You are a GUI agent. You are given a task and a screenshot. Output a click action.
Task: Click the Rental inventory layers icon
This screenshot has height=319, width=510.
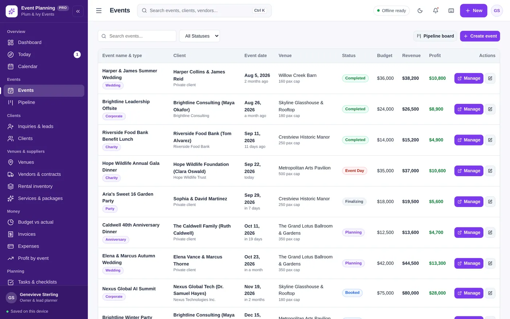click(11, 186)
